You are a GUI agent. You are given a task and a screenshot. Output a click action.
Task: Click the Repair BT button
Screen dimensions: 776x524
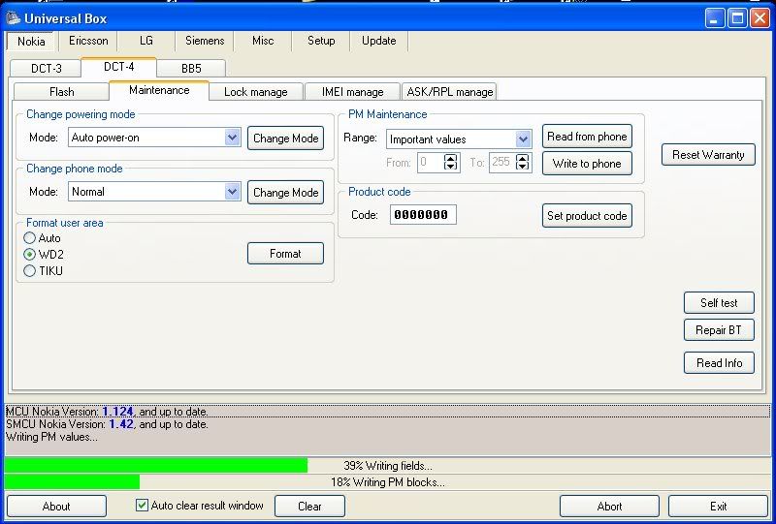pos(719,329)
